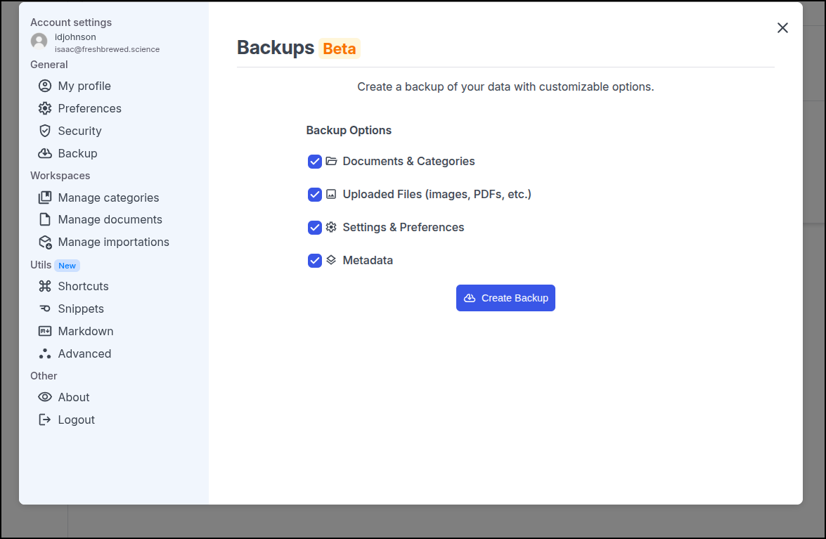Open the Advanced utilities section

pos(84,353)
